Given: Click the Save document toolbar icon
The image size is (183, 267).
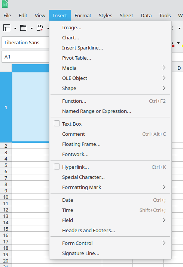Looking at the screenshot, I should (40, 28).
